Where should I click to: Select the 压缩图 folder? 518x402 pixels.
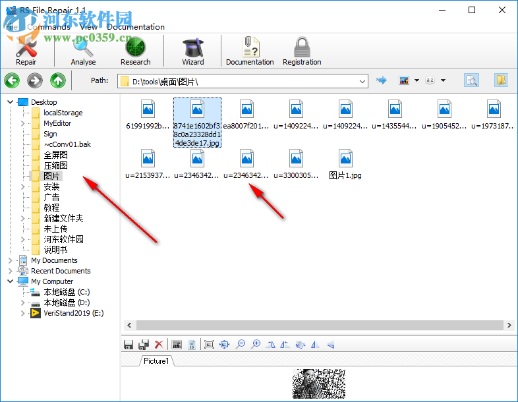click(55, 165)
